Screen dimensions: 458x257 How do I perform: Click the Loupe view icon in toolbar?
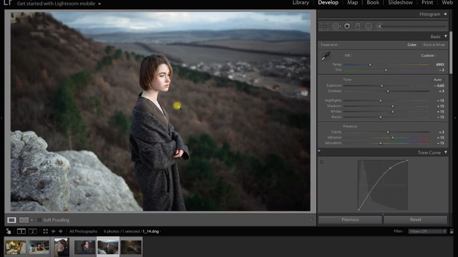point(11,220)
